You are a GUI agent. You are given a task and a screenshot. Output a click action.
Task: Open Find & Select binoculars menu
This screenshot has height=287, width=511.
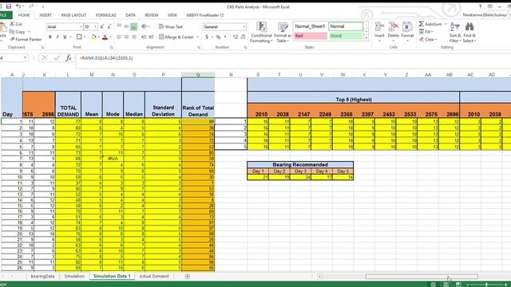pyautogui.click(x=469, y=32)
